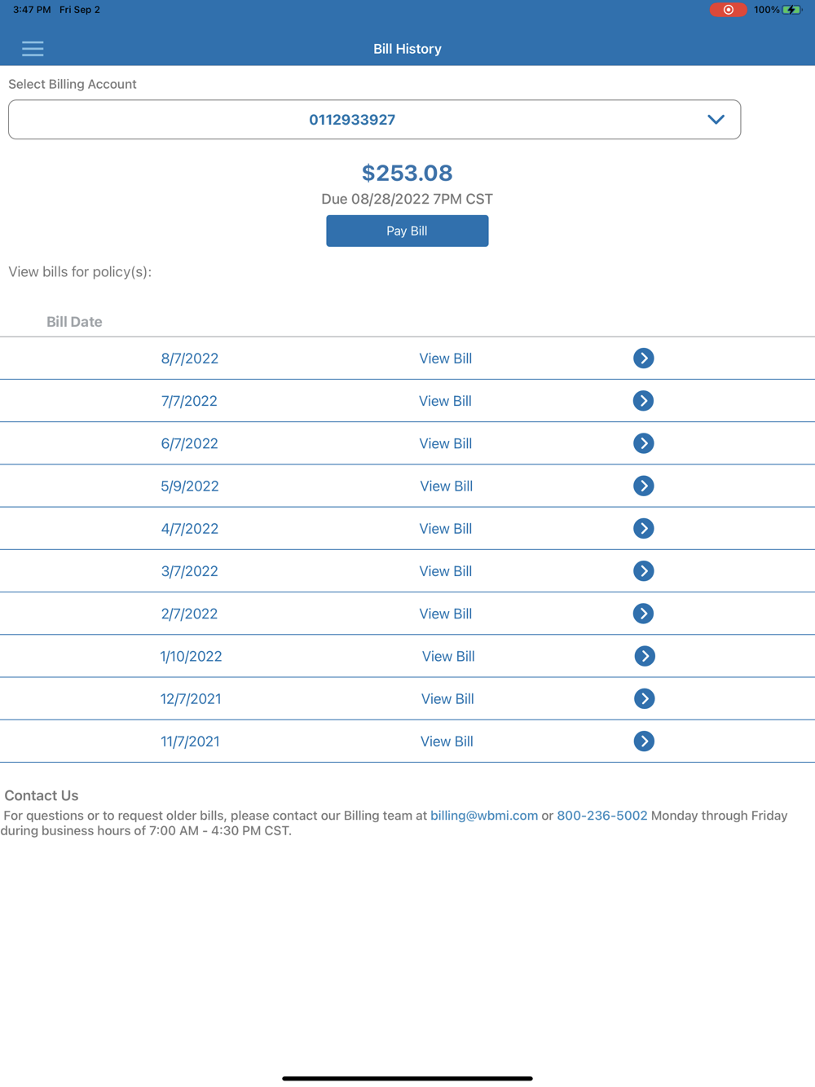Select the 7/7/2022 bill date
The height and width of the screenshot is (1087, 815).
tap(189, 401)
